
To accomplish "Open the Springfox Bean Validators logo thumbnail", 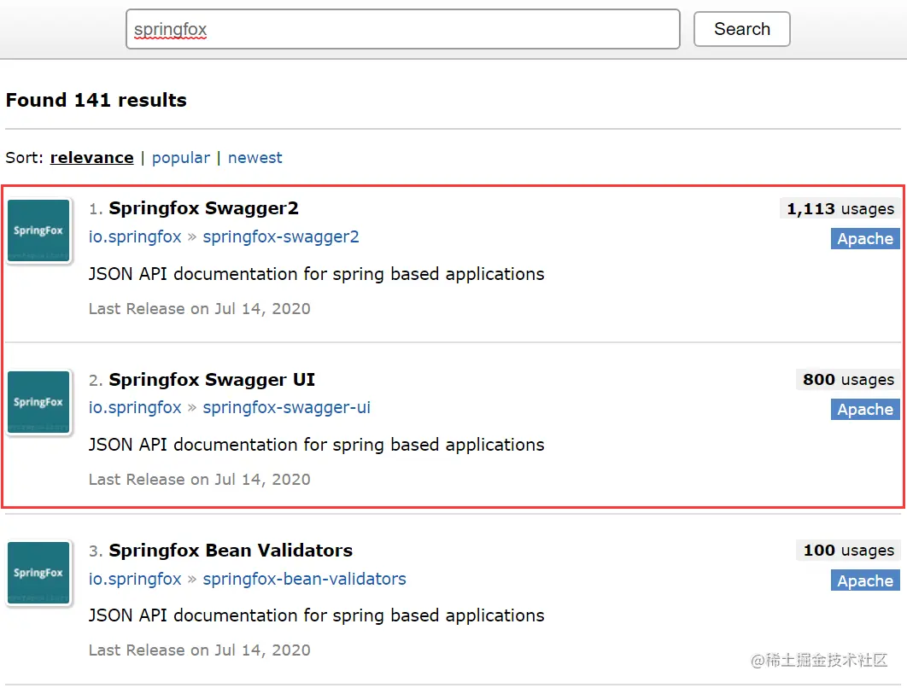I will pyautogui.click(x=38, y=573).
